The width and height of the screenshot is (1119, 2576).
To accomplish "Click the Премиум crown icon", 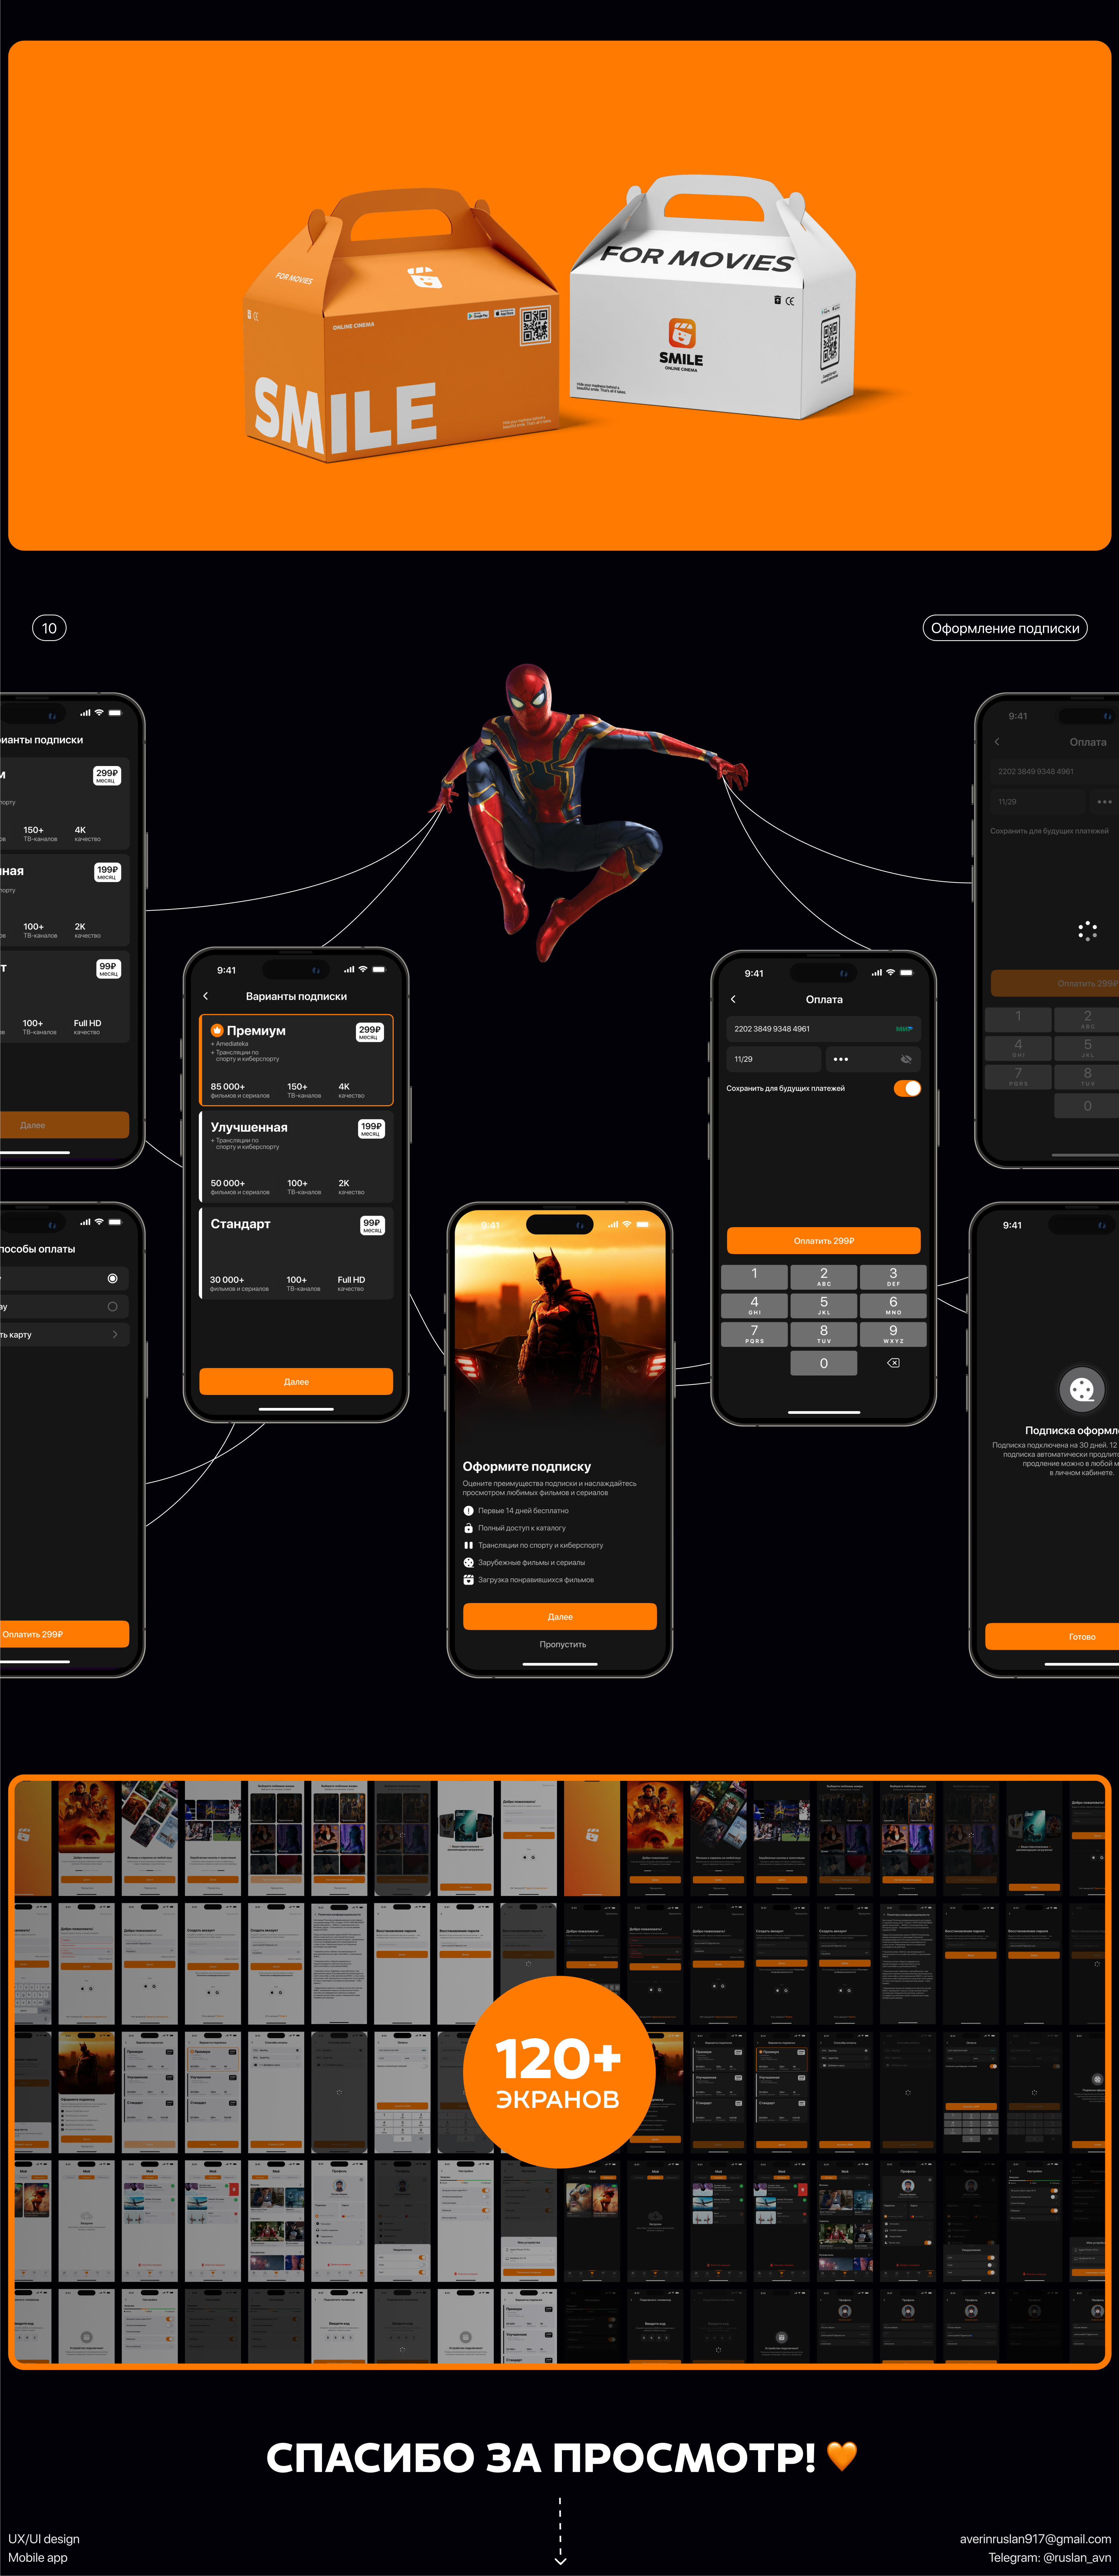I will [217, 1030].
